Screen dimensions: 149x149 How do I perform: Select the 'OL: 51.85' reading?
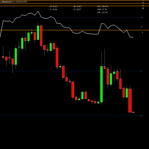[103, 13]
